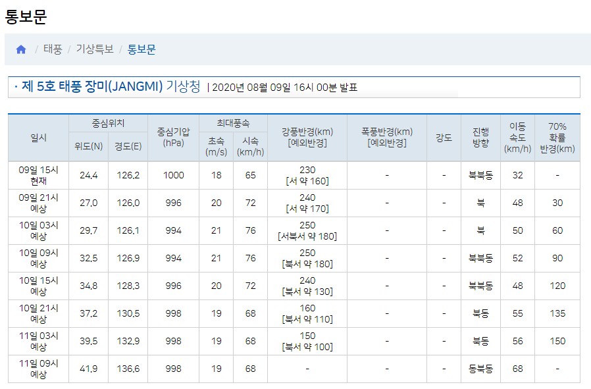Click longitude value 126.1
Viewport: 591px width, 389px height.
point(128,230)
